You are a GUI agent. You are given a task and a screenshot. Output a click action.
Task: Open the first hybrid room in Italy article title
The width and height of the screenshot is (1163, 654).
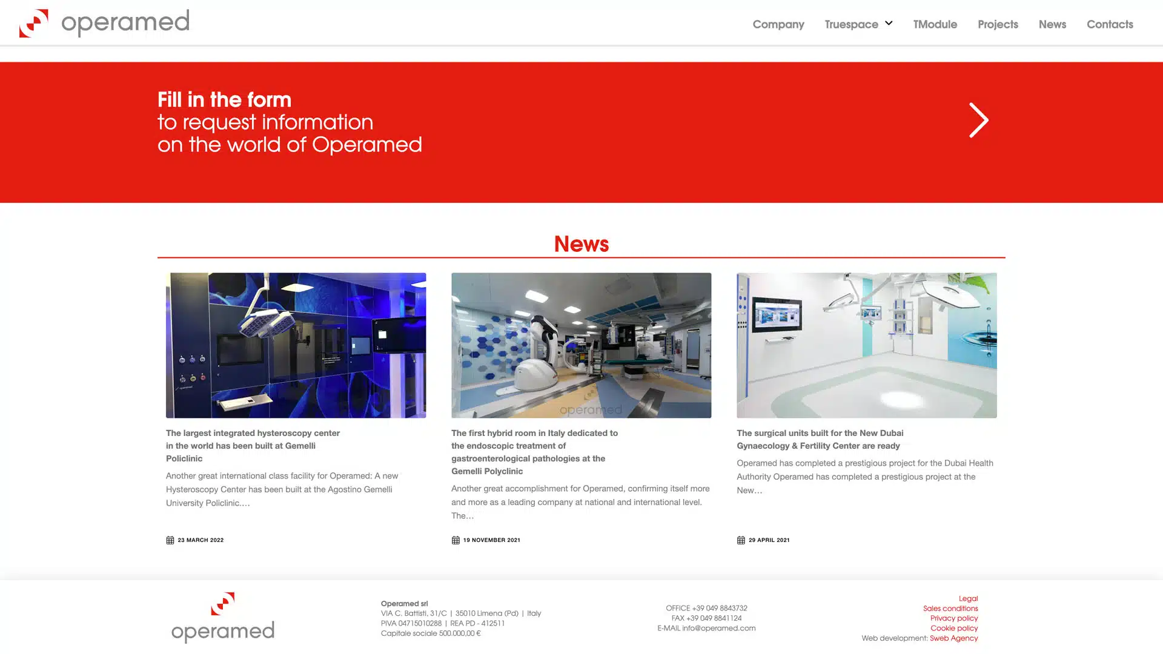tap(534, 452)
